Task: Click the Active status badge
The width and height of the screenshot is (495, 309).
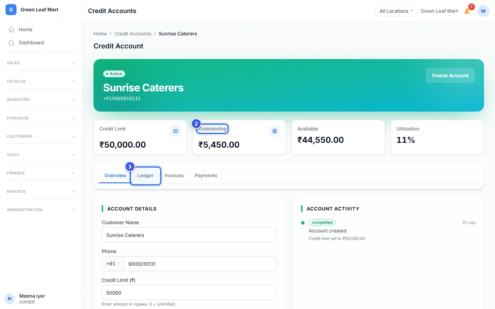Action: (114, 74)
